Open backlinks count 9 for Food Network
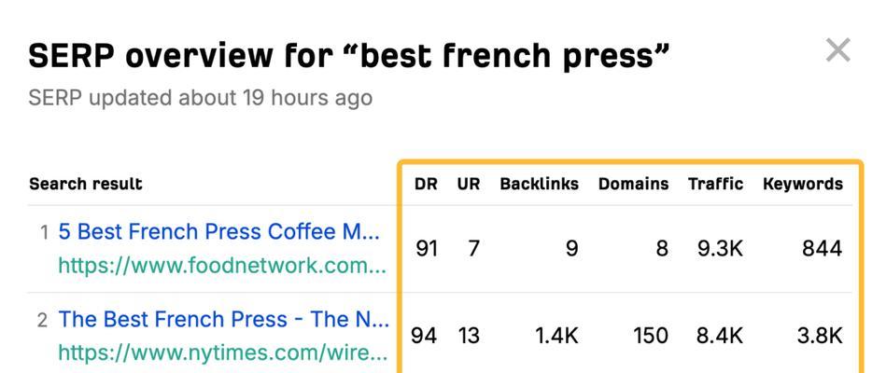This screenshot has height=373, width=886. click(x=571, y=248)
